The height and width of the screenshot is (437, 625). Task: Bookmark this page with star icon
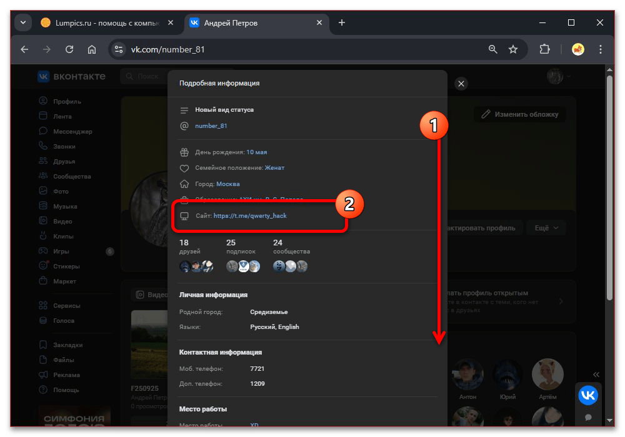(x=513, y=49)
